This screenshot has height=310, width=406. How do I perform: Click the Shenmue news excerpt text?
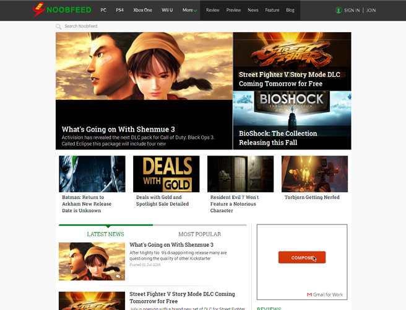(178, 255)
